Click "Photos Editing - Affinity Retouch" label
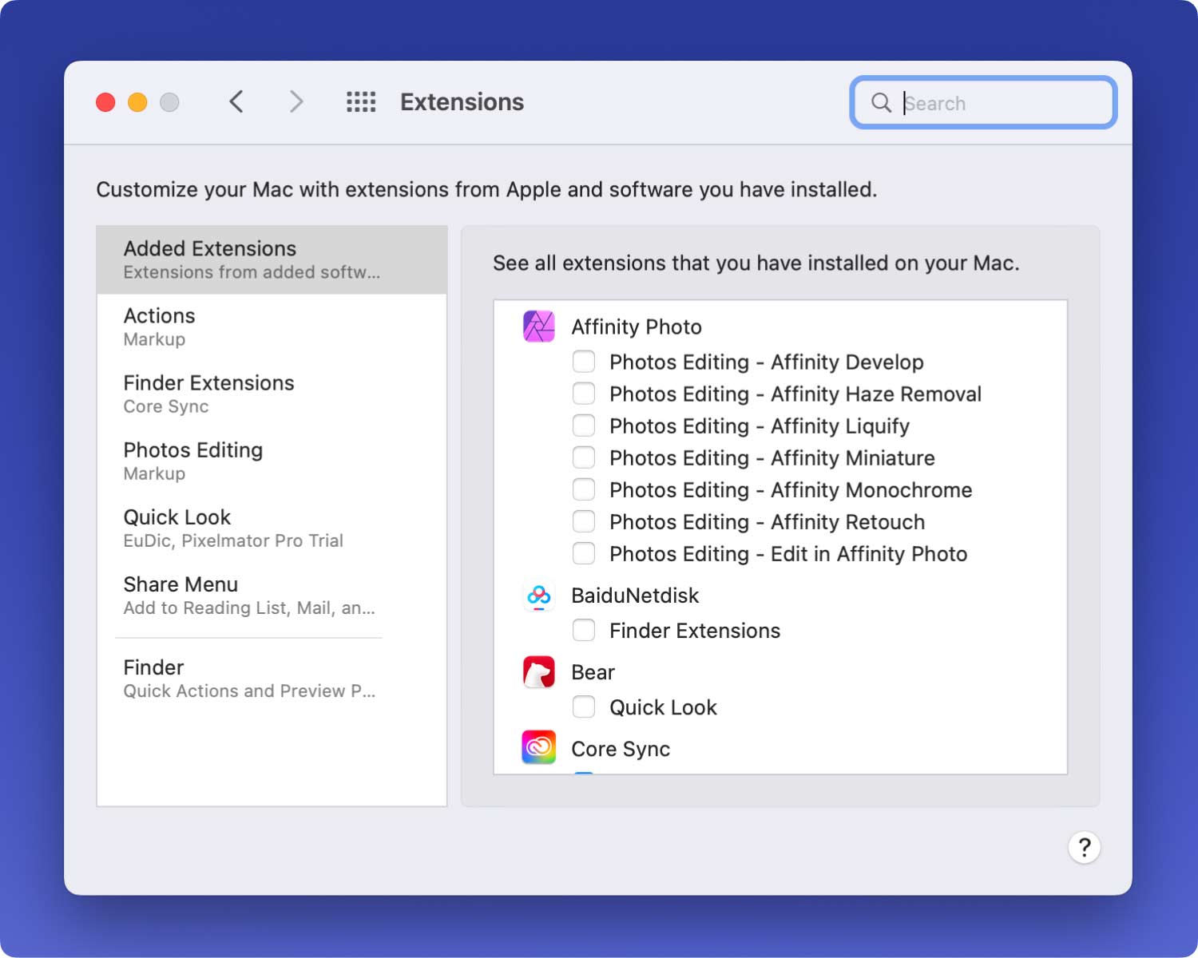 click(x=768, y=522)
